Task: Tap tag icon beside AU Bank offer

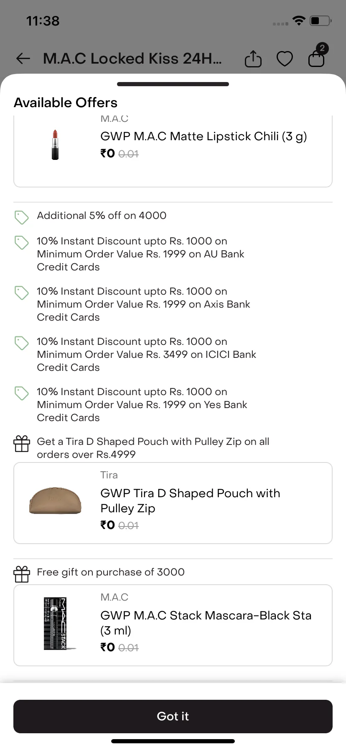Action: 21,242
